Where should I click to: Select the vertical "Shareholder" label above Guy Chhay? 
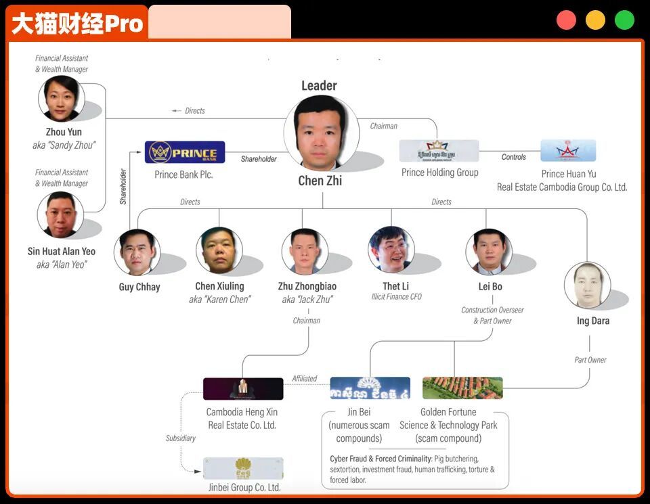[123, 186]
